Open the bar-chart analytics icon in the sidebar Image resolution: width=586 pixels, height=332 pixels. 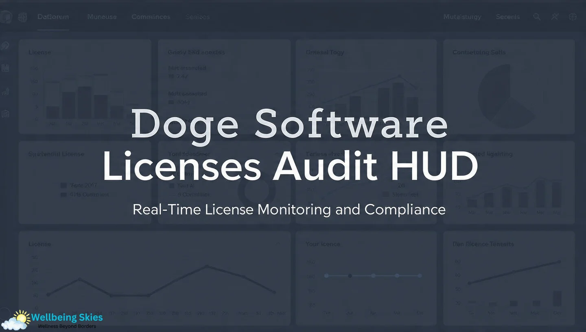5,68
